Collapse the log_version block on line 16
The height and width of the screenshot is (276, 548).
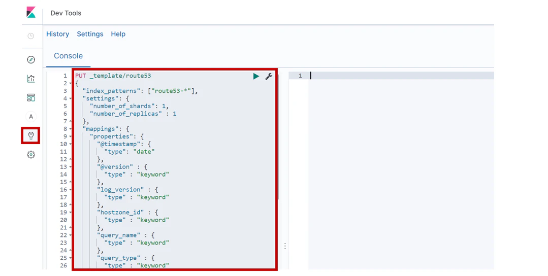[70, 190]
